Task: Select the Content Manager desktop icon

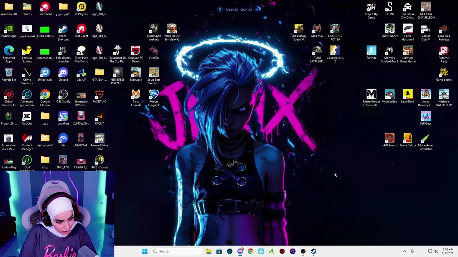Action: coord(27,142)
